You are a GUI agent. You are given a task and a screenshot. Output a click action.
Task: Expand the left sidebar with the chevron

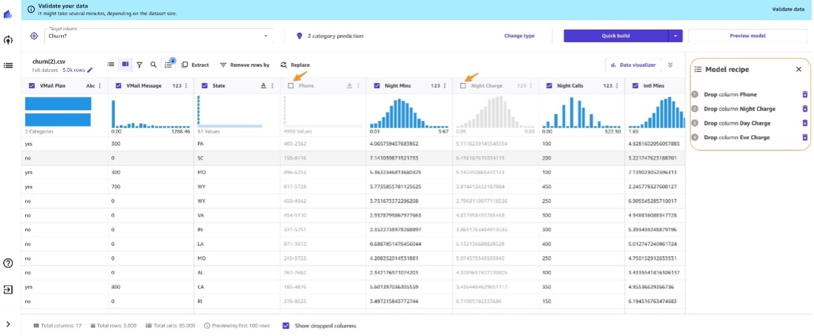[x=8, y=324]
